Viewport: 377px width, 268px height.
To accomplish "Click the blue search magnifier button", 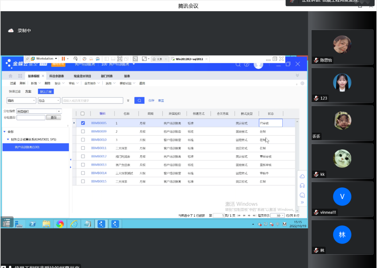I will tap(139, 100).
